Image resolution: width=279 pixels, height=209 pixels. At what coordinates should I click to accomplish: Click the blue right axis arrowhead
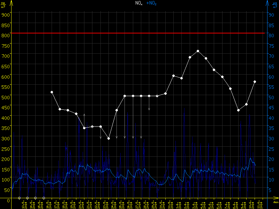pyautogui.click(x=267, y=3)
